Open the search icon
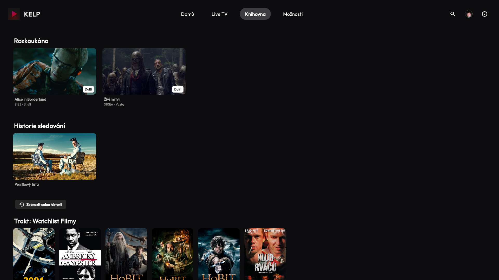Screen dimensions: 499x280 coord(453,14)
